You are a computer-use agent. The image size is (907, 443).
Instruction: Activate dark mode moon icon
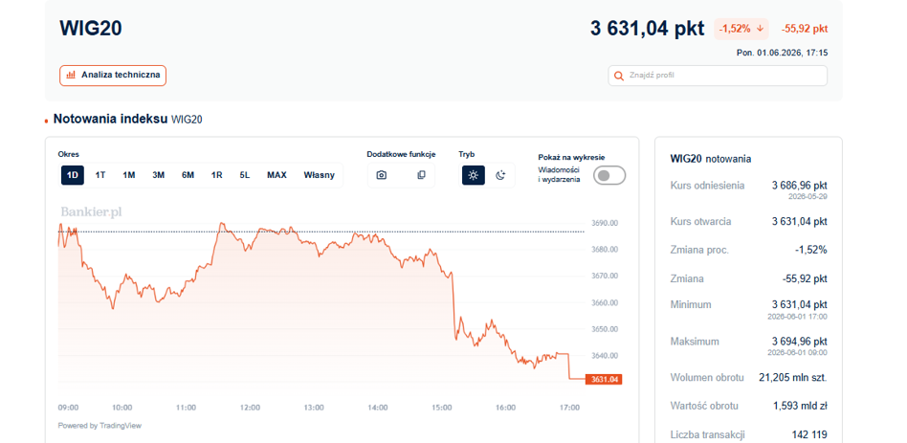[x=501, y=175]
